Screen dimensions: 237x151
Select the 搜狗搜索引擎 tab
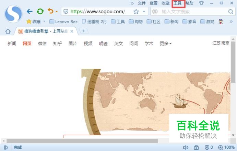coord(46,31)
